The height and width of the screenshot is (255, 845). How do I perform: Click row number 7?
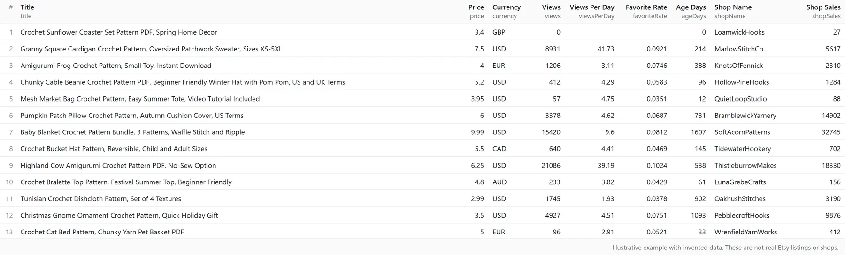point(11,132)
